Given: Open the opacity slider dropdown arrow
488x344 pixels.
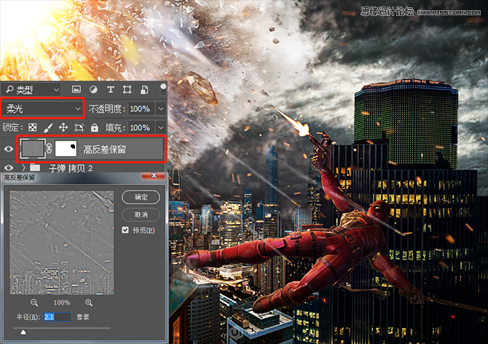Looking at the screenshot, I should pos(160,109).
